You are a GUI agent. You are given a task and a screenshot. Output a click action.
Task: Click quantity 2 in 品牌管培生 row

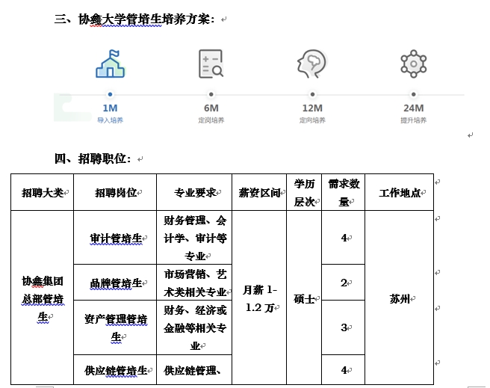(343, 283)
